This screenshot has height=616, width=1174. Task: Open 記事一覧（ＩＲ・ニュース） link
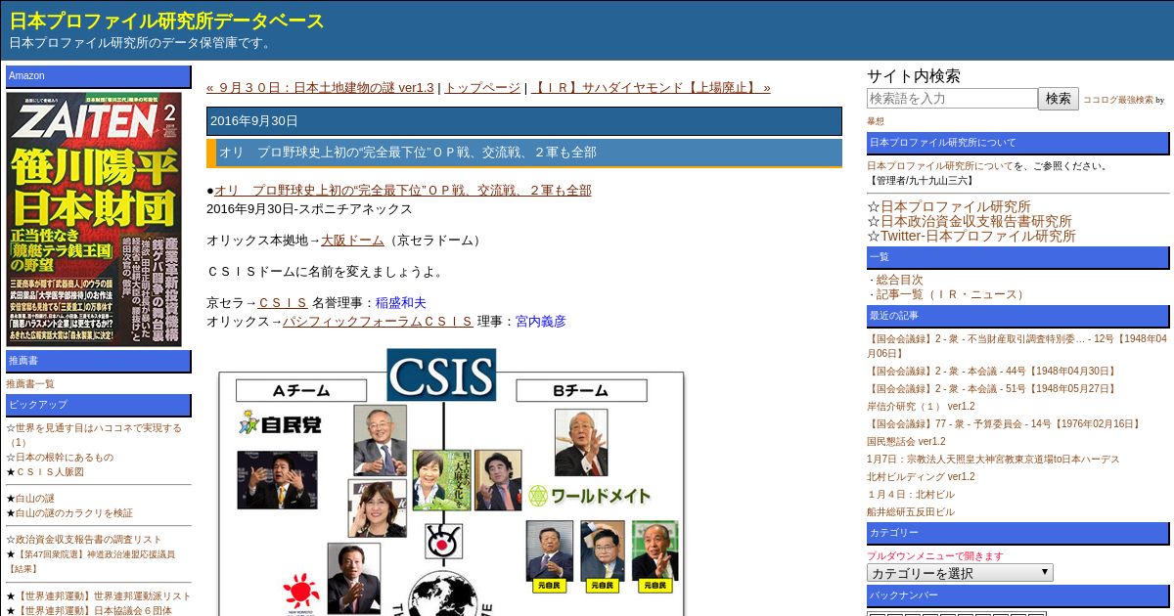pyautogui.click(x=951, y=294)
